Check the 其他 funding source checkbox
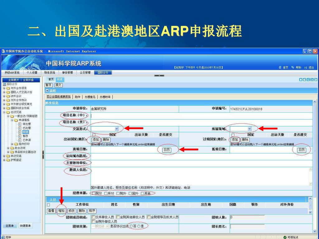 [142, 193]
